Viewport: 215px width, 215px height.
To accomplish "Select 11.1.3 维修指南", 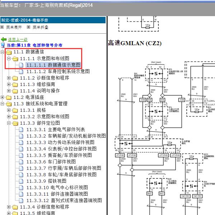I will (37, 84).
